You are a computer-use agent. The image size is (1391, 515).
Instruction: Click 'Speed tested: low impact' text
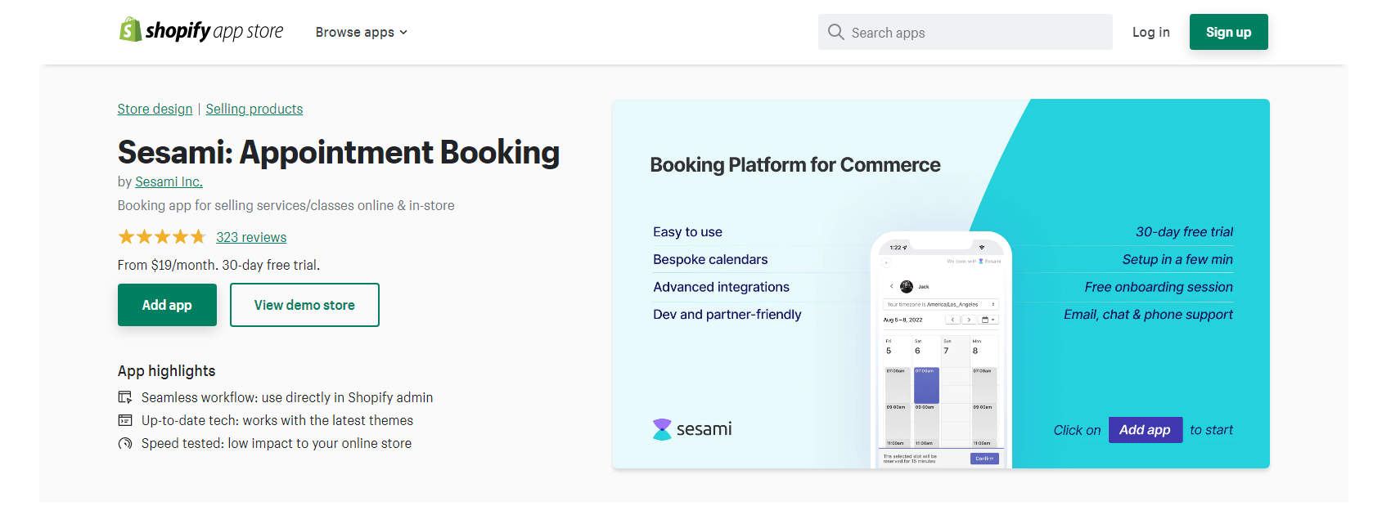[277, 443]
